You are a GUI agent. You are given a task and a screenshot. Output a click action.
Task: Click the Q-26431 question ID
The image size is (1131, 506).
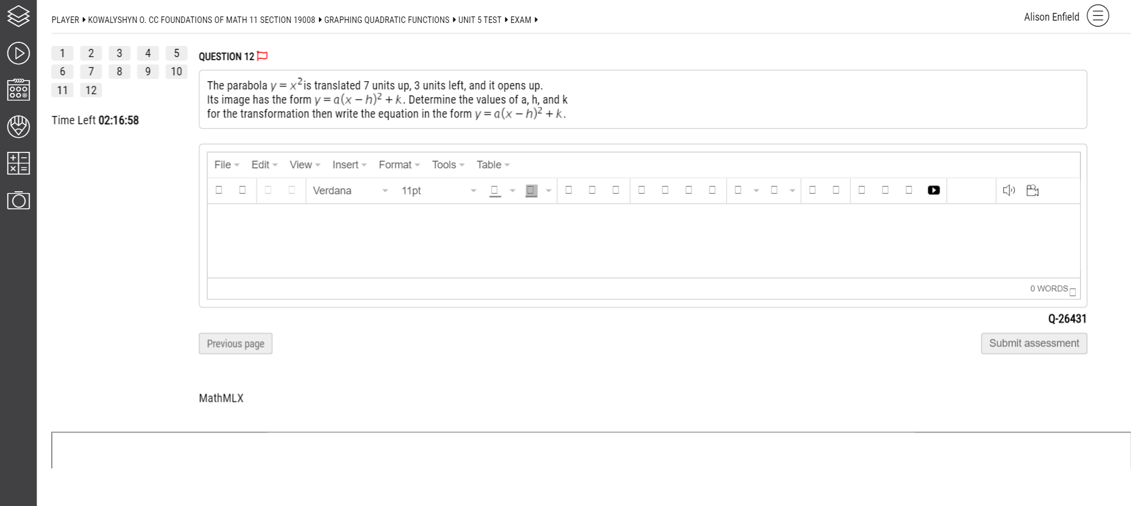(1067, 319)
